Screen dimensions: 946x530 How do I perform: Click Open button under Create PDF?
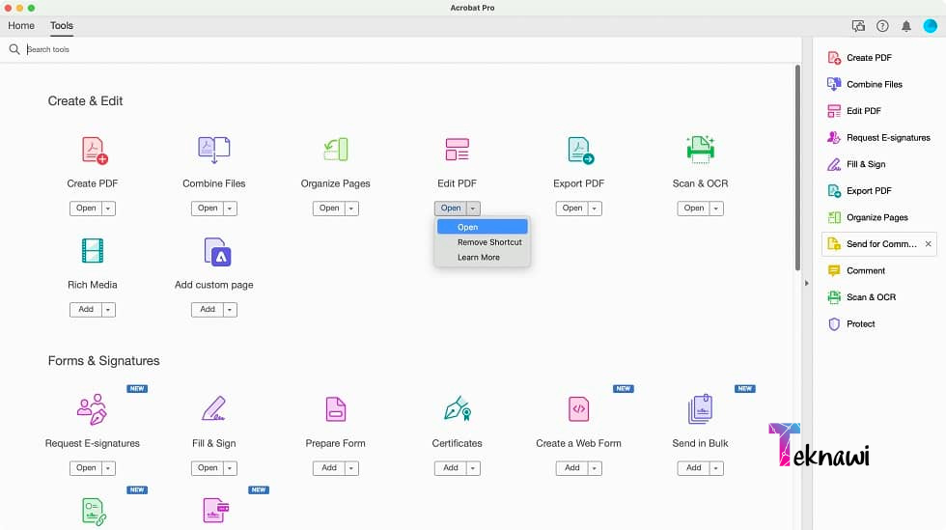pyautogui.click(x=86, y=209)
